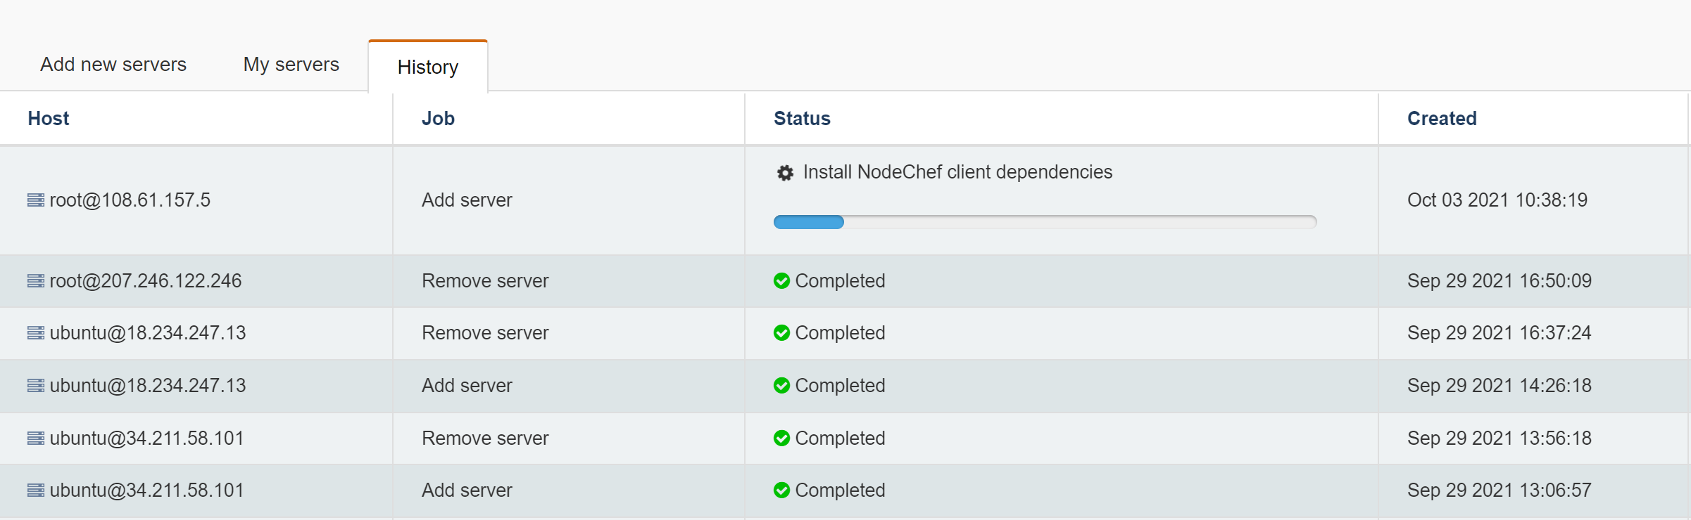1691x520 pixels.
Task: Click green check icon in 16:37:24 row
Action: pos(781,333)
